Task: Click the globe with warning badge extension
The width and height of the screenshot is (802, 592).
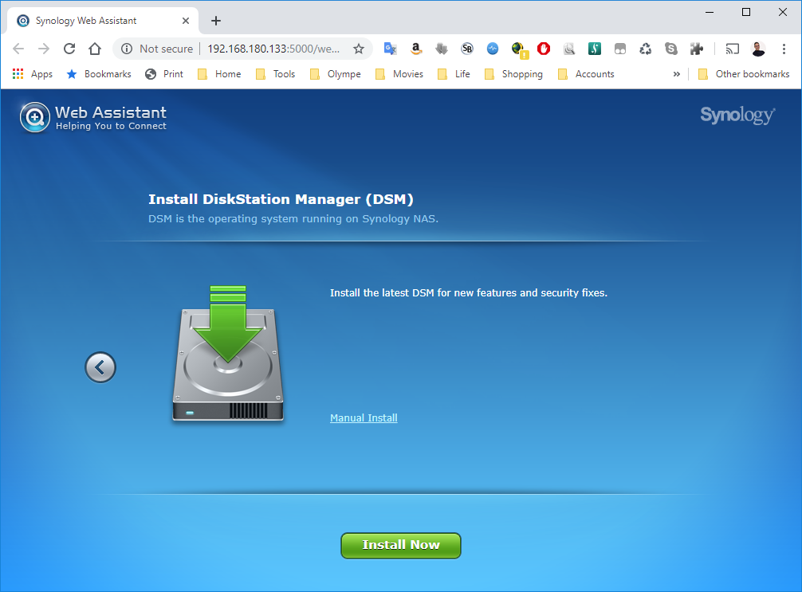Action: pyautogui.click(x=519, y=49)
